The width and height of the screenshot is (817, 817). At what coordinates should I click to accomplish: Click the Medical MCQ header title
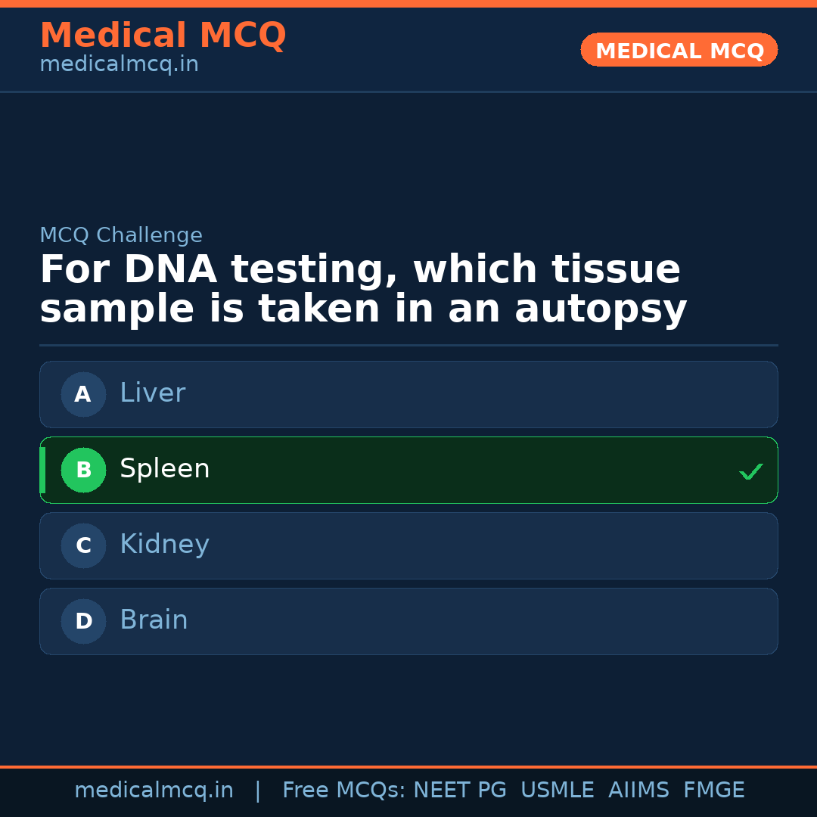[163, 36]
